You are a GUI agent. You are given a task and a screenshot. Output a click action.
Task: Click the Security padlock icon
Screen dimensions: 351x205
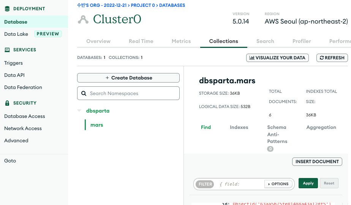(7, 103)
